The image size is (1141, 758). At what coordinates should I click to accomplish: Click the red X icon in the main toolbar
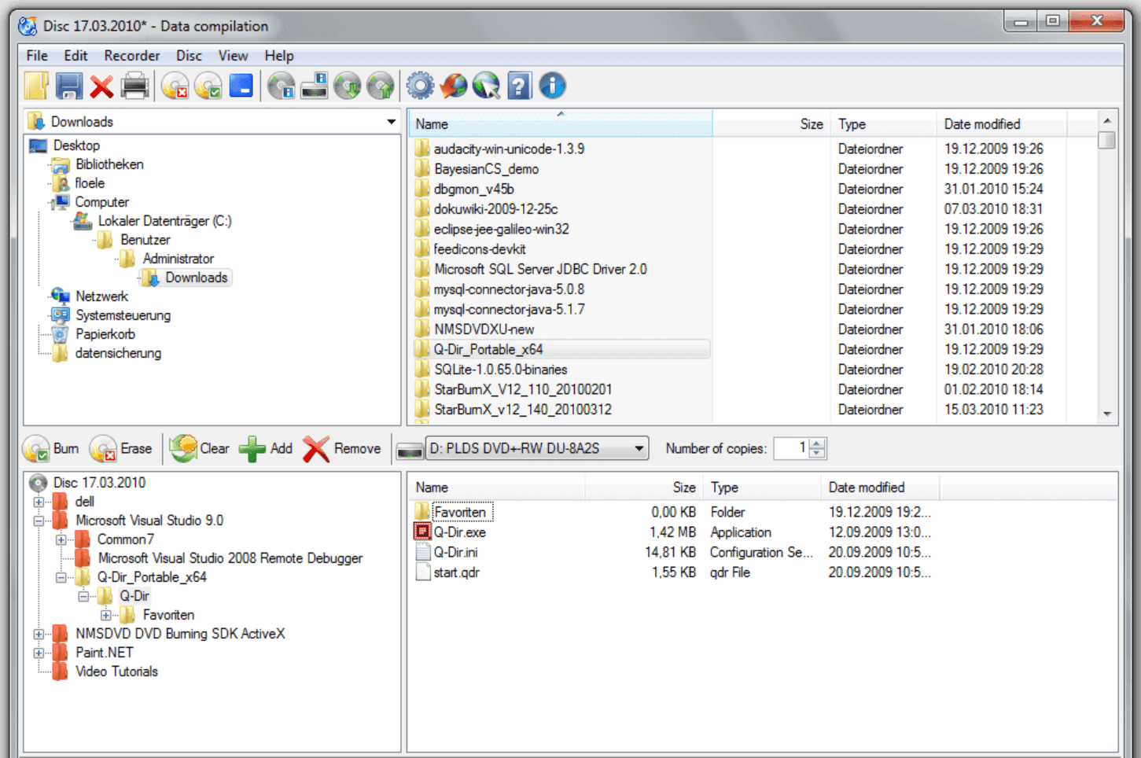[x=101, y=86]
